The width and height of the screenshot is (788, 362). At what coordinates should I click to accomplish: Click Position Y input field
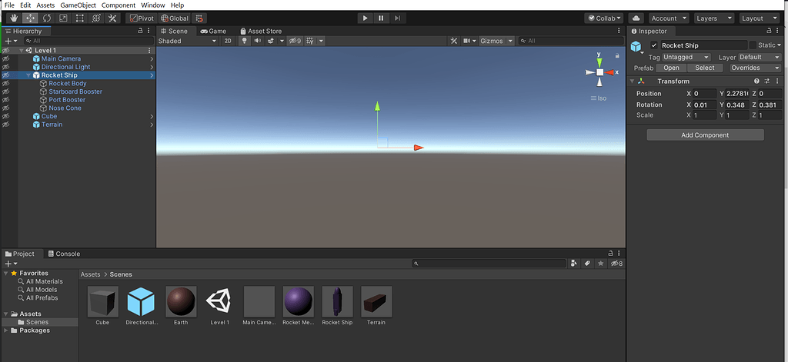coord(737,94)
